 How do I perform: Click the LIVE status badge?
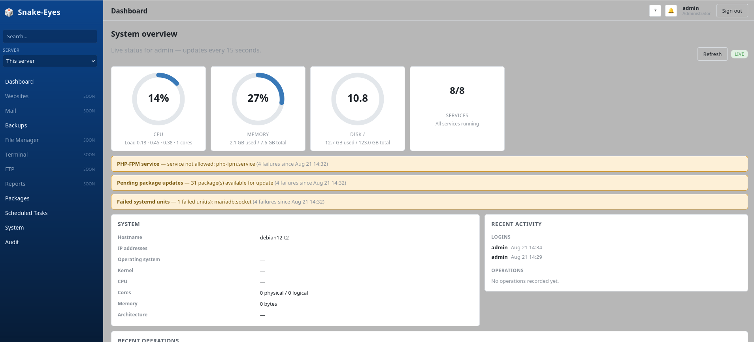pyautogui.click(x=739, y=54)
